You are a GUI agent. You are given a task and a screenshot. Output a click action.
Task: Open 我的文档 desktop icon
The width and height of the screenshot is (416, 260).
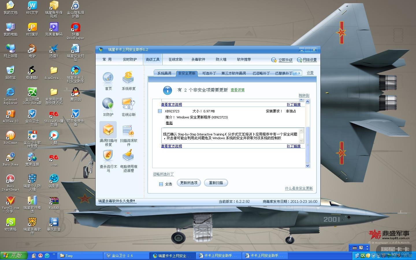(x=10, y=8)
